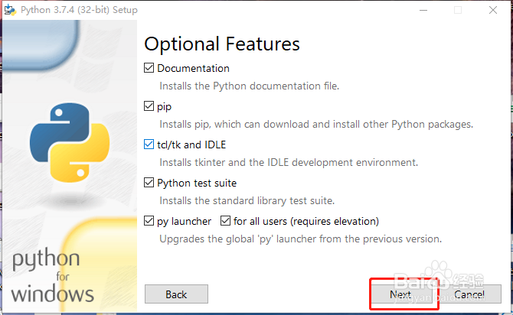
Task: Uncheck the Python test suite checkbox
Action: [149, 183]
